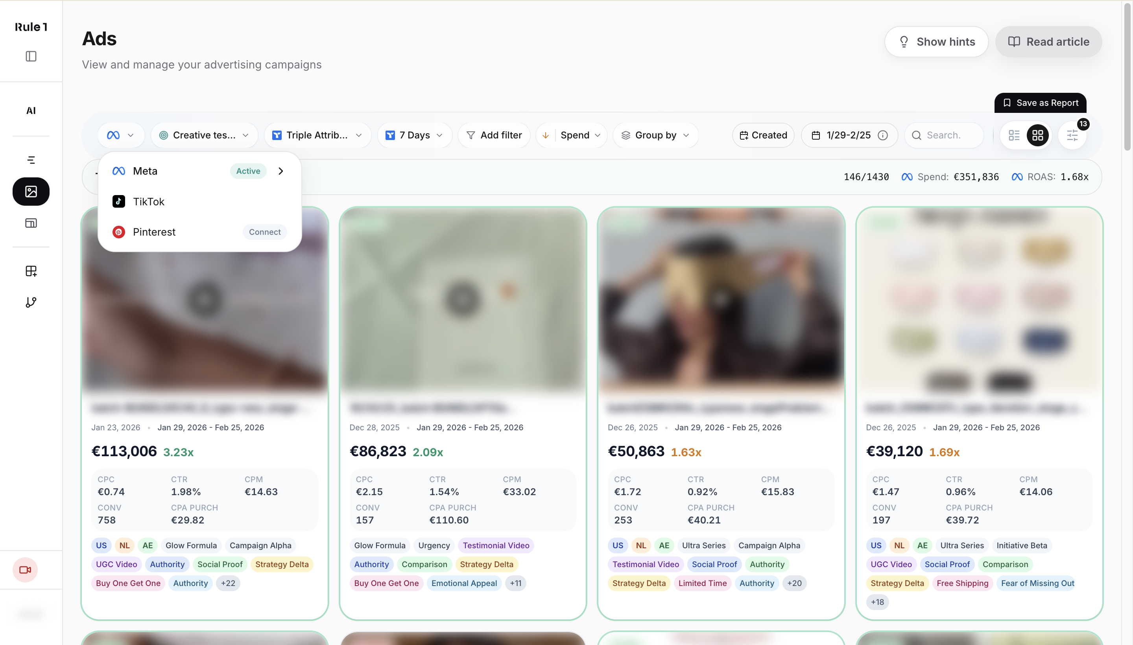This screenshot has width=1133, height=645.
Task: Click the red video recording icon at bottom left
Action: pyautogui.click(x=25, y=570)
